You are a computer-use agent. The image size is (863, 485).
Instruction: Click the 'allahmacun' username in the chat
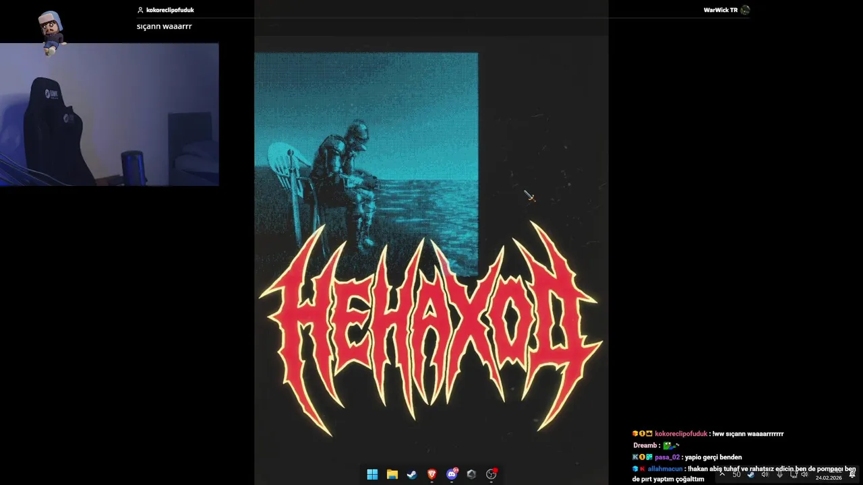click(665, 469)
